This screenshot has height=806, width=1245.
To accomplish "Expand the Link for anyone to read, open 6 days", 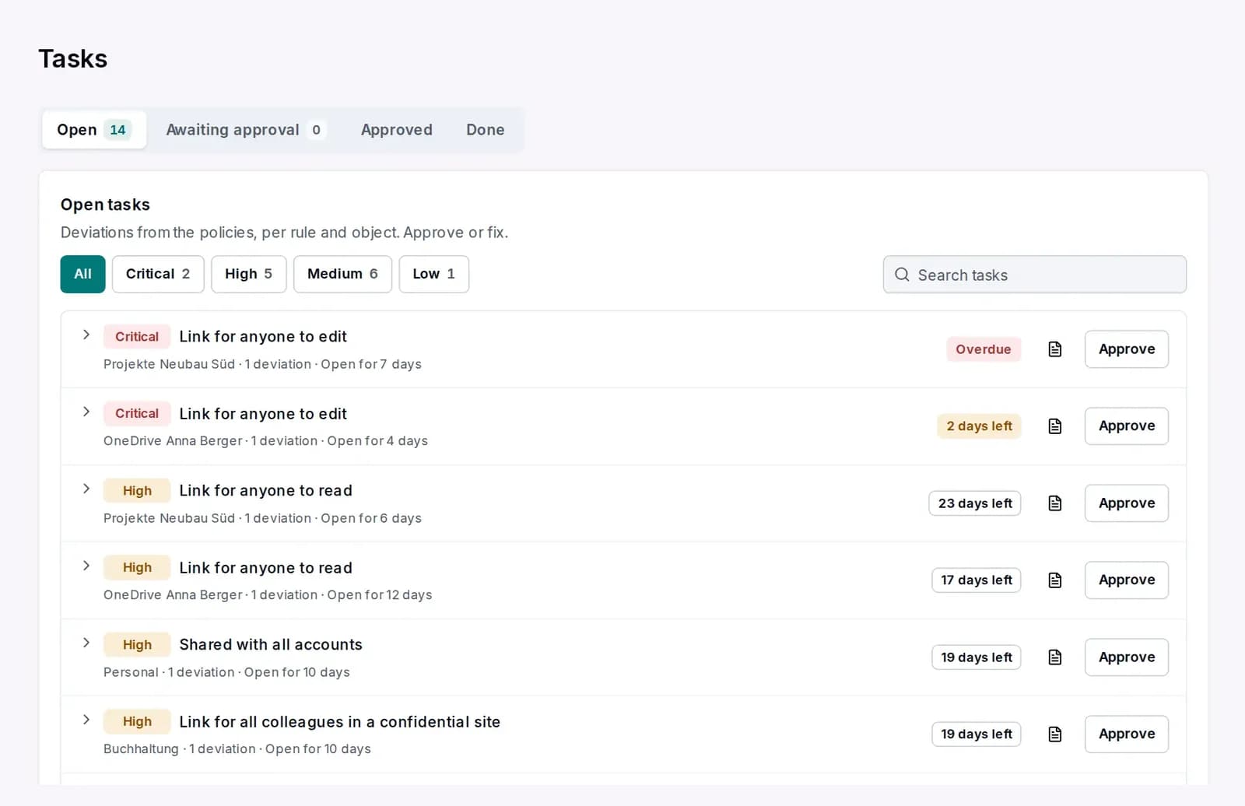I will (x=86, y=489).
